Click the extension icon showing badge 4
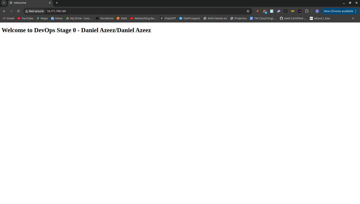The height and width of the screenshot is (204, 360). coord(264,11)
